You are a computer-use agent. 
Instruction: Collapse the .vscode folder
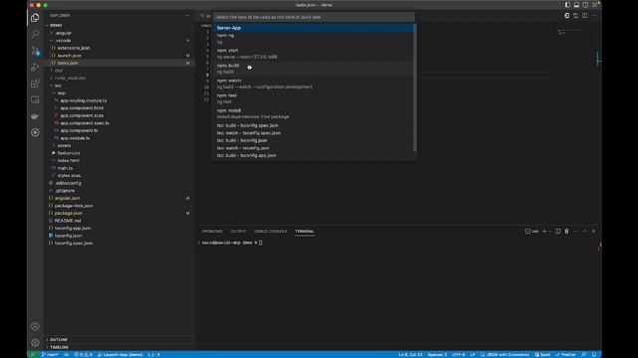tap(63, 41)
